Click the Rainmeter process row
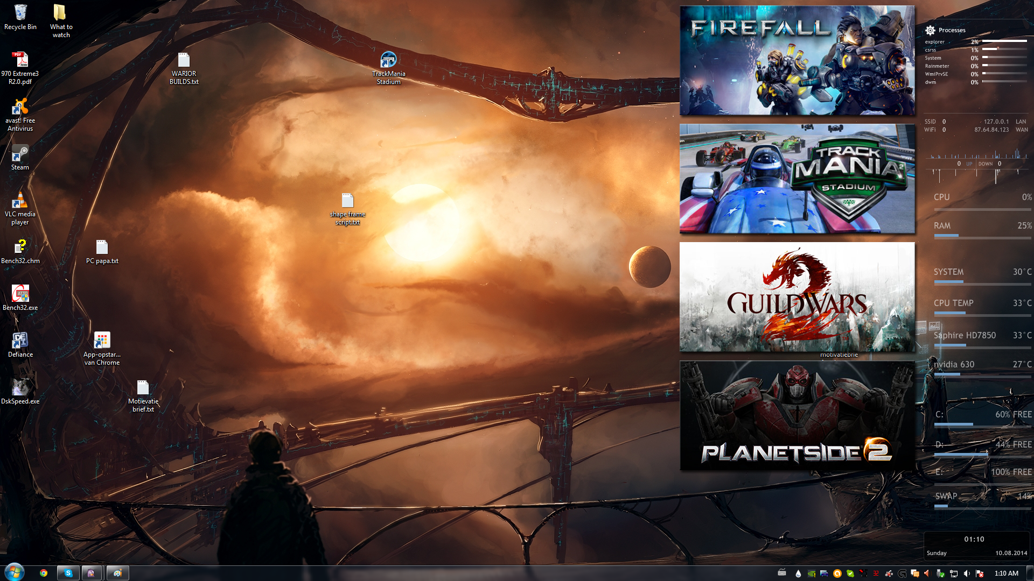1034x581 pixels. [976, 66]
